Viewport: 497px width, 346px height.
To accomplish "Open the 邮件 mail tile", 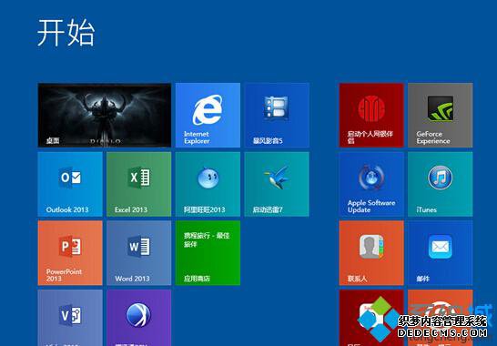I will pyautogui.click(x=441, y=253).
